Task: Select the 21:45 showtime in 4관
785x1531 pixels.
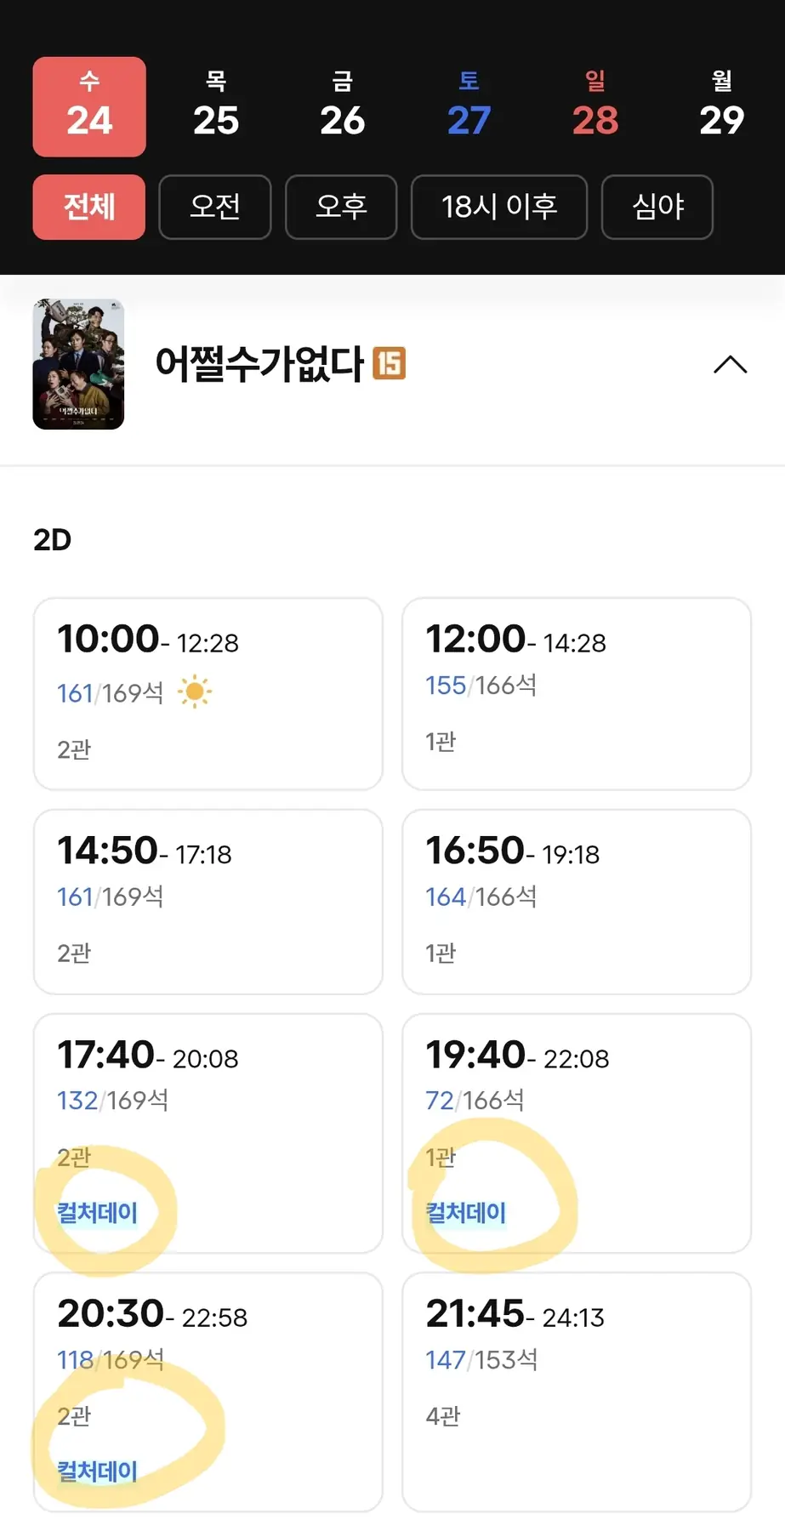Action: (x=577, y=1392)
